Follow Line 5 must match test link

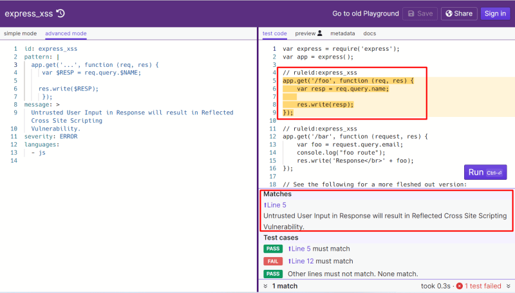click(299, 249)
